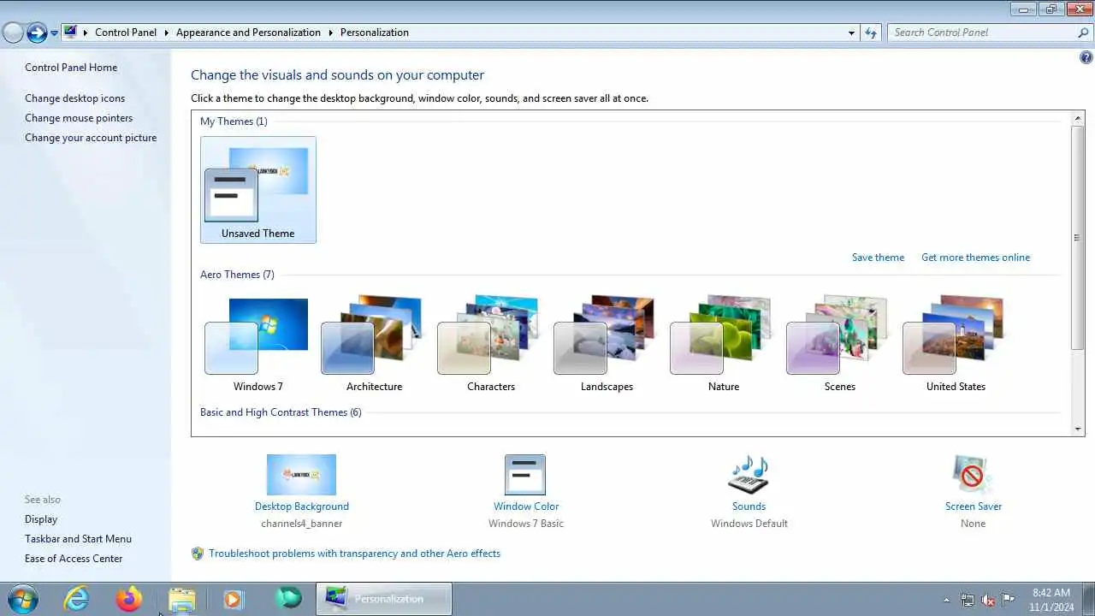
Task: Launch Firefox from taskbar
Action: coord(129,599)
